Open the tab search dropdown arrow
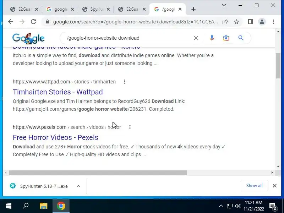The width and height of the screenshot is (284, 213). [224, 5]
